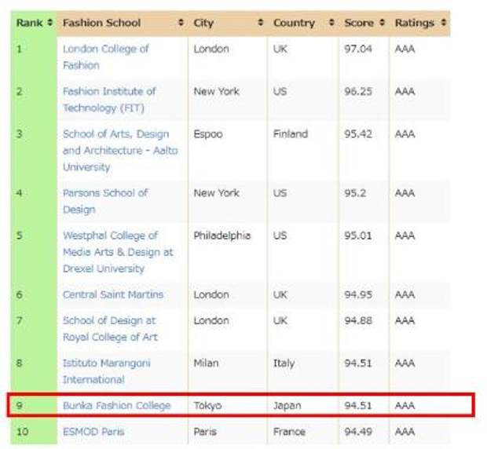The width and height of the screenshot is (487, 449).
Task: Sort by City column arrows
Action: [x=261, y=23]
